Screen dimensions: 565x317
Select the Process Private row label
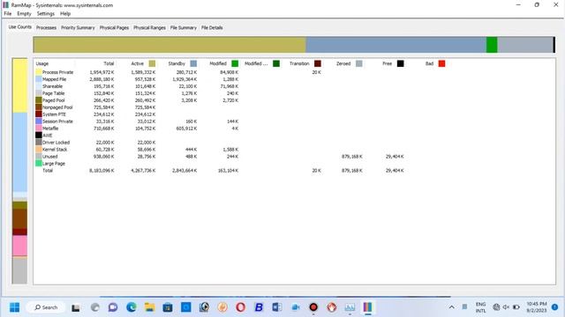click(x=57, y=72)
